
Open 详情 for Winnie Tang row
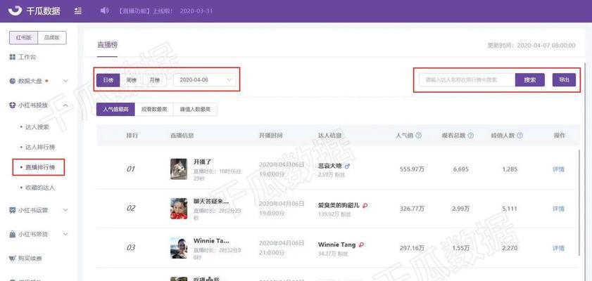[558, 248]
